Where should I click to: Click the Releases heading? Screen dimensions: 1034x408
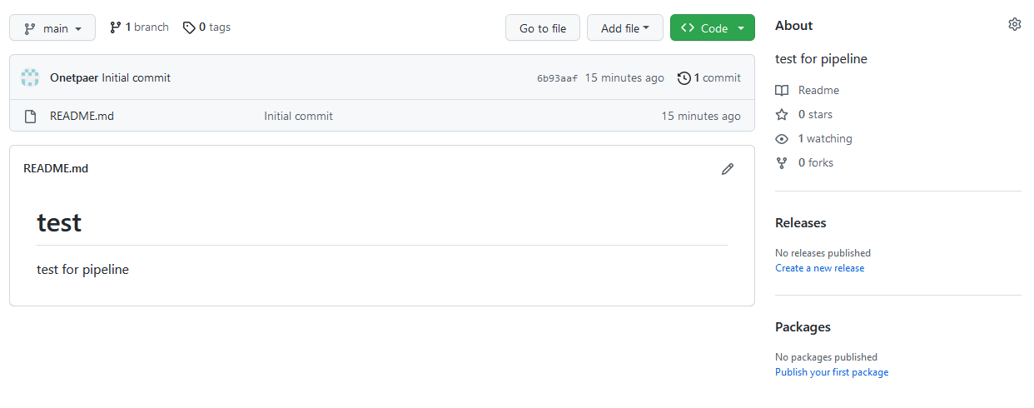point(801,222)
